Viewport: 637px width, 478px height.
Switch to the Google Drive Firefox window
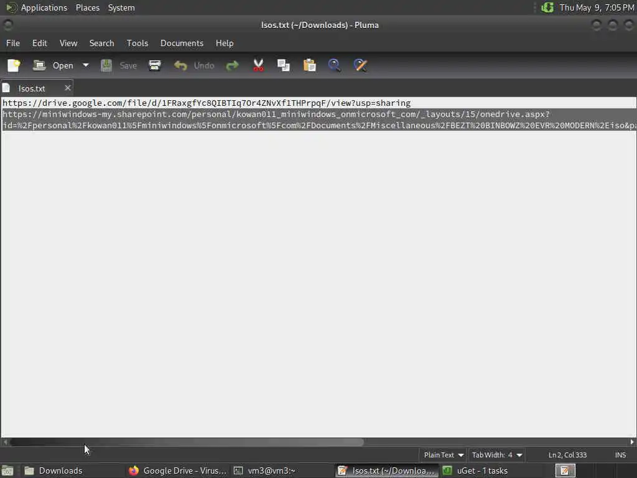tap(177, 471)
